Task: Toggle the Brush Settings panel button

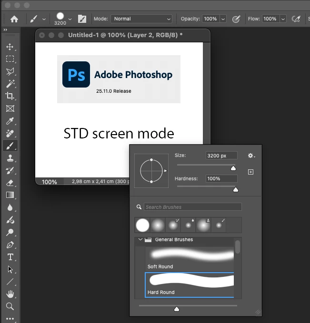Action: [x=82, y=19]
